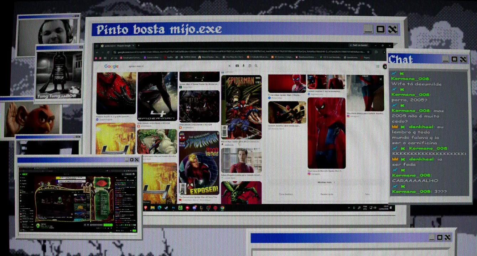477x256 pixels.
Task: Open the DC Comics bookmark
Action: [x=281, y=57]
